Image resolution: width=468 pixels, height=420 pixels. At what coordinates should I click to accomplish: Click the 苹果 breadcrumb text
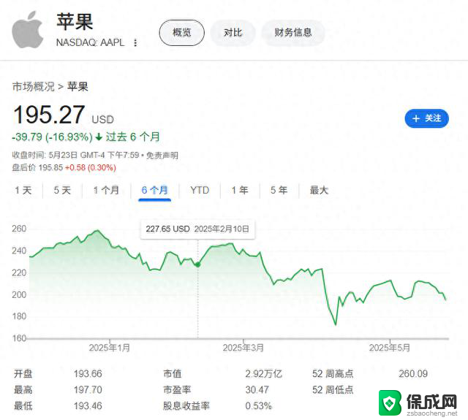click(78, 87)
